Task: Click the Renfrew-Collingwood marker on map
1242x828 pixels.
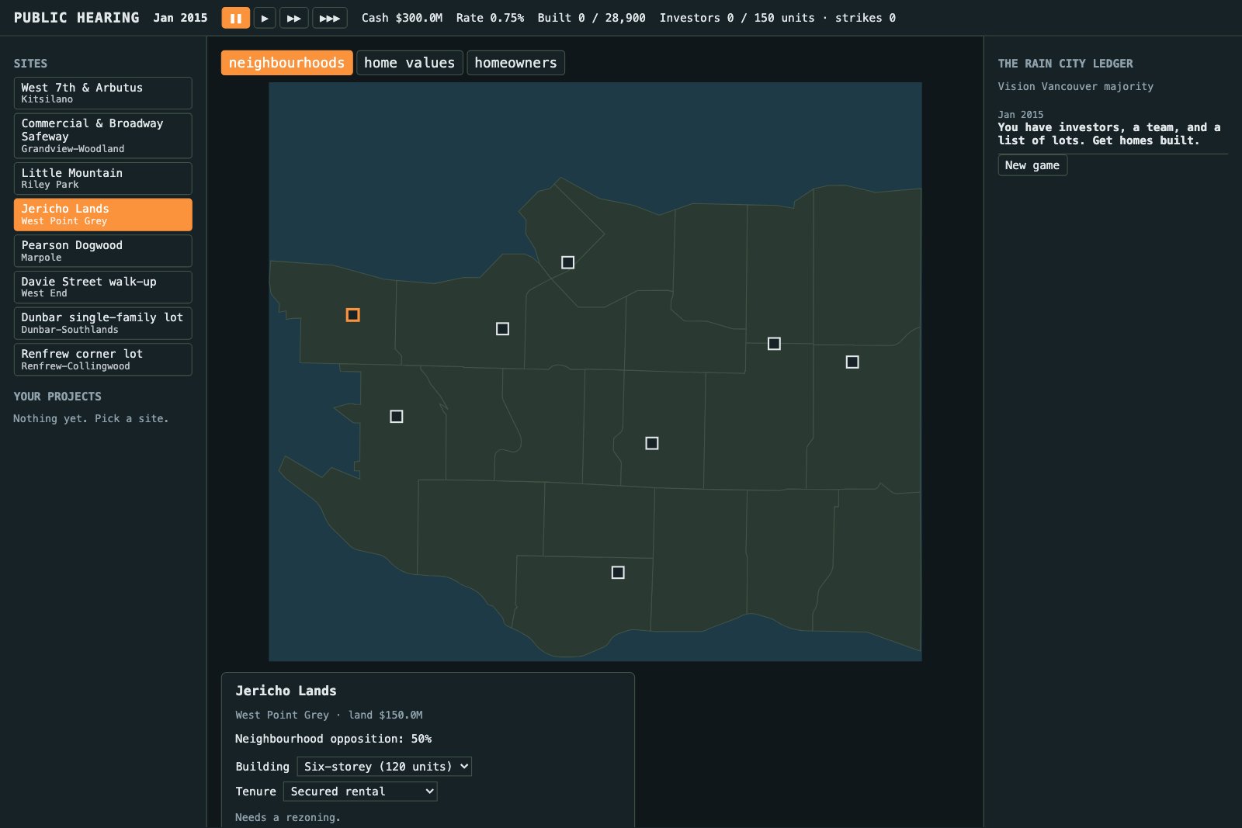Action: [x=852, y=362]
